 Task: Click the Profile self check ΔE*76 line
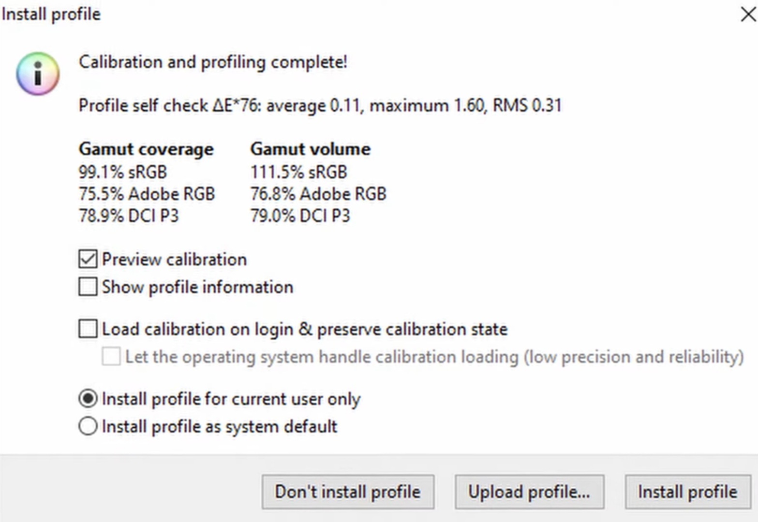click(x=320, y=105)
